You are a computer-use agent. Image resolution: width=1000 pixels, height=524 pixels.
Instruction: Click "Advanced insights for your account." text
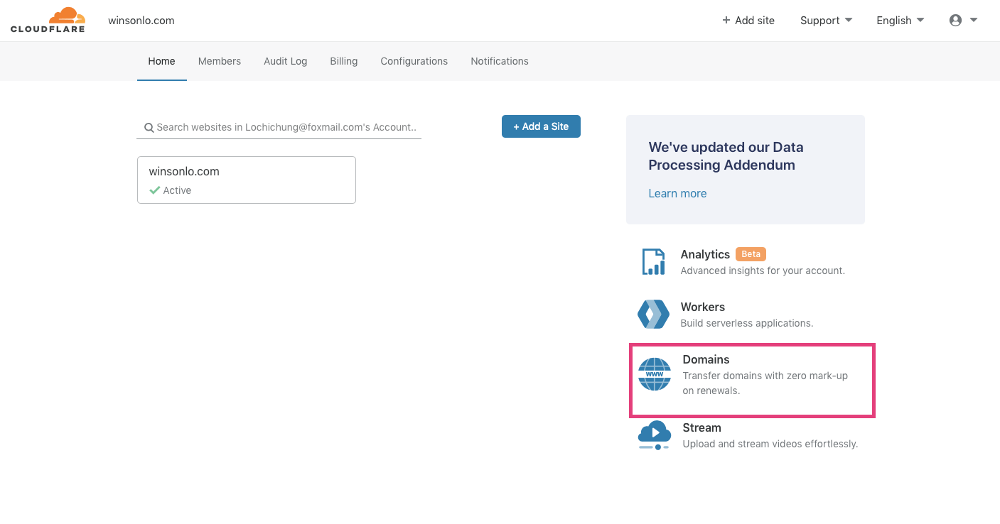point(763,271)
